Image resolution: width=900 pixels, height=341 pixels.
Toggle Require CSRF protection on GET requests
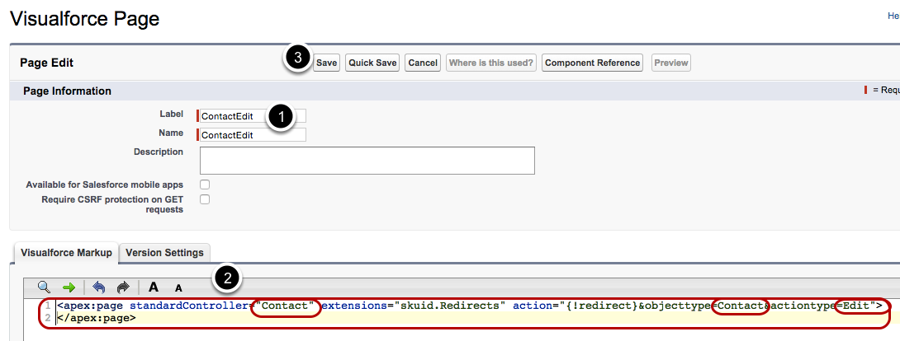click(x=205, y=199)
